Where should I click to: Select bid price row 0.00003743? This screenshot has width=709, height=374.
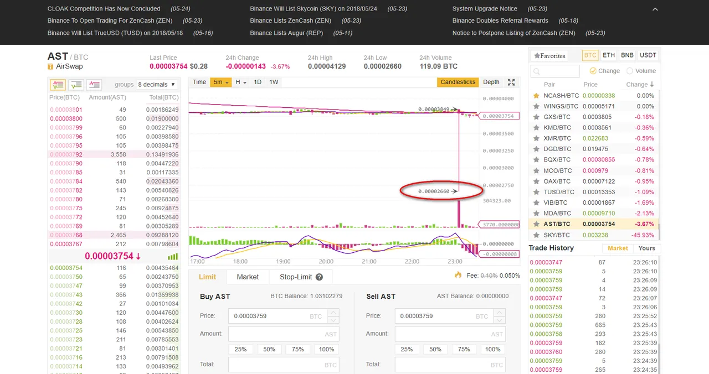tap(114, 295)
